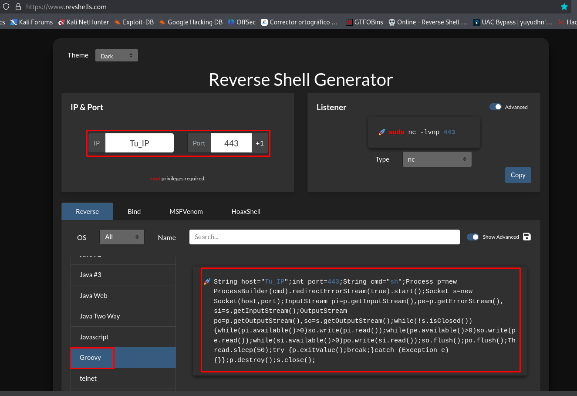
Task: Click the Name search field
Action: [324, 237]
